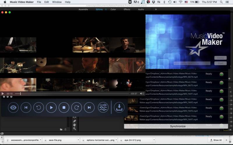Switch to Color workspace tab in Premiere
Image resolution: width=233 pixels, height=145 pixels.
(113, 9)
